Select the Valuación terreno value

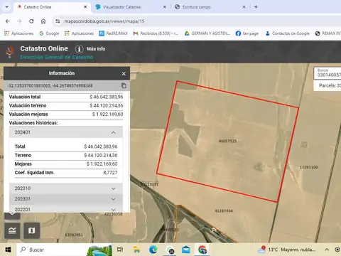(107, 105)
